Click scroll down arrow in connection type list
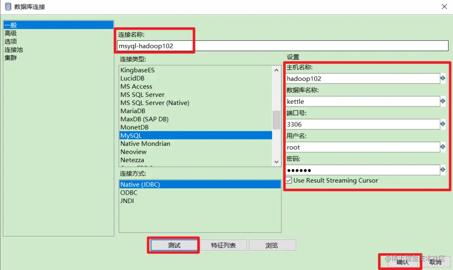 277,162
